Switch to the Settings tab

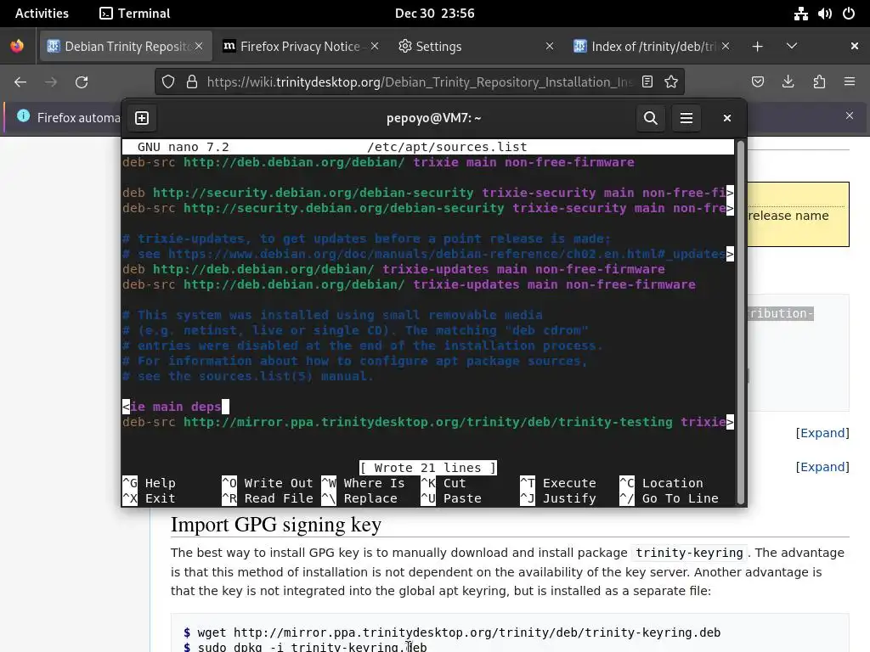(477, 47)
